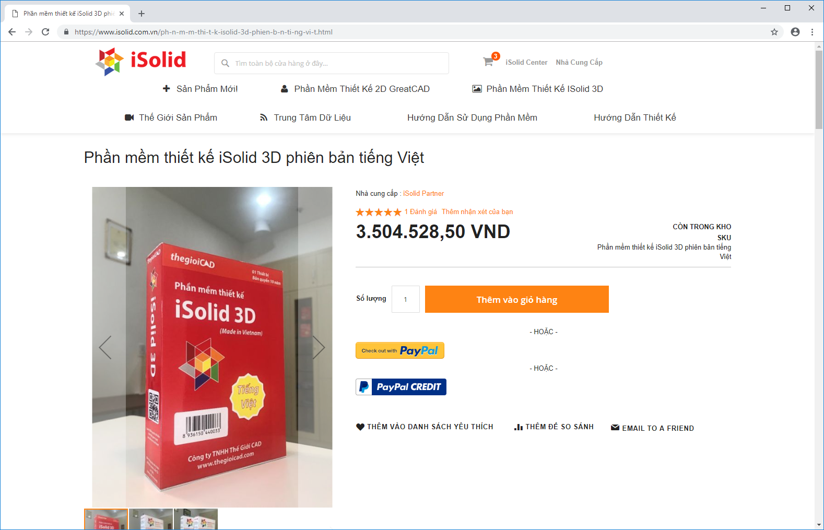Open Sản Phẩm Mới! menu
824x530 pixels.
tap(200, 89)
